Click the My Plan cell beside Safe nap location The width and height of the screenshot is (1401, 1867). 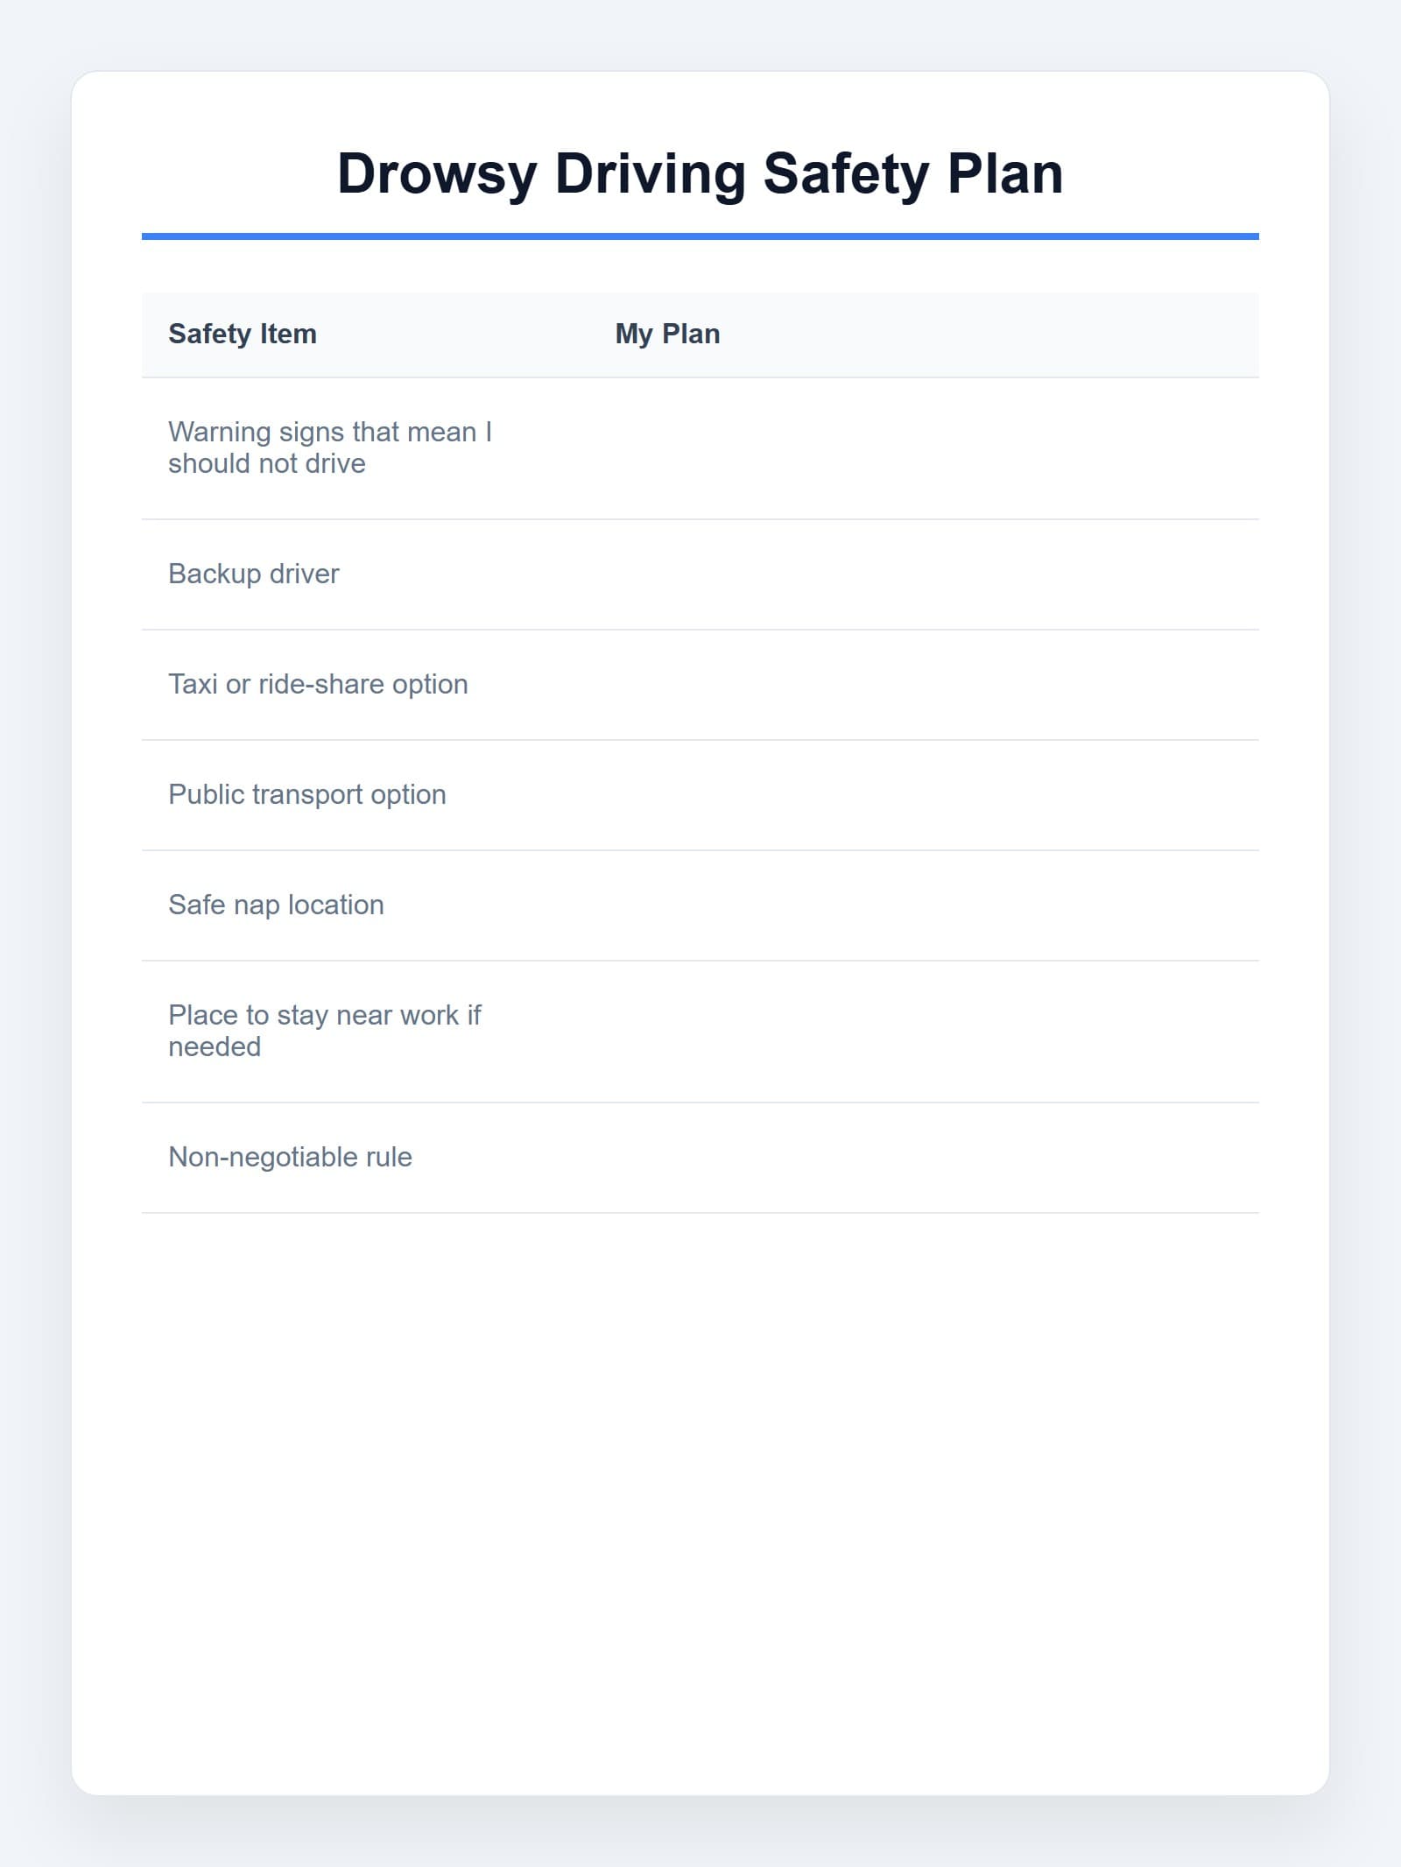[x=924, y=905]
